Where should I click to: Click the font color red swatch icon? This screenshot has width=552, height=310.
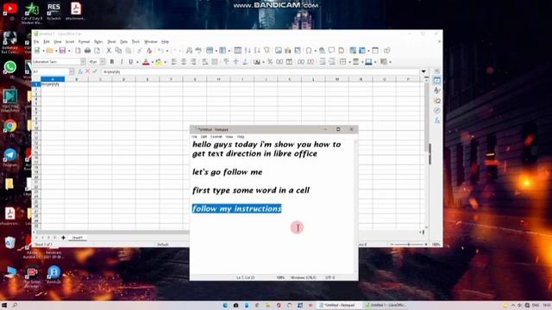pyautogui.click(x=146, y=62)
